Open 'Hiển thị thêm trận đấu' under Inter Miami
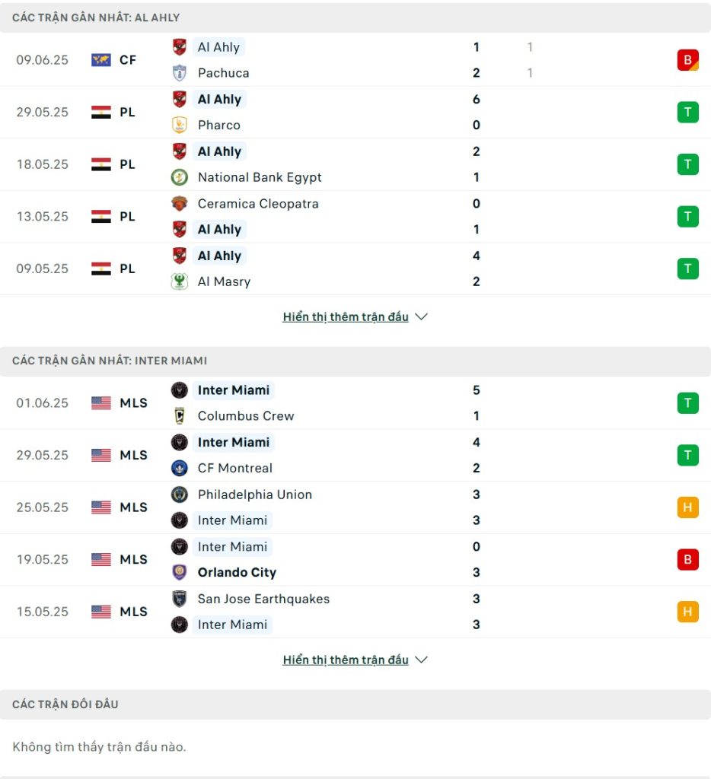The image size is (711, 779). coord(346,660)
